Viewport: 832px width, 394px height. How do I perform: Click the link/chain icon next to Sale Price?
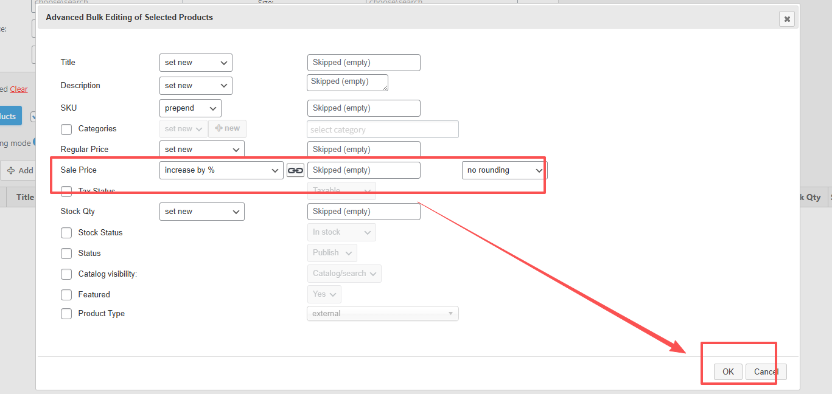click(x=295, y=170)
